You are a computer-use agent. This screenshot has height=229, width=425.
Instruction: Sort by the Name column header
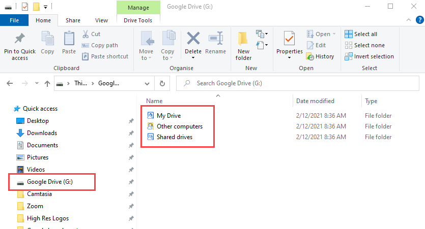[154, 101]
